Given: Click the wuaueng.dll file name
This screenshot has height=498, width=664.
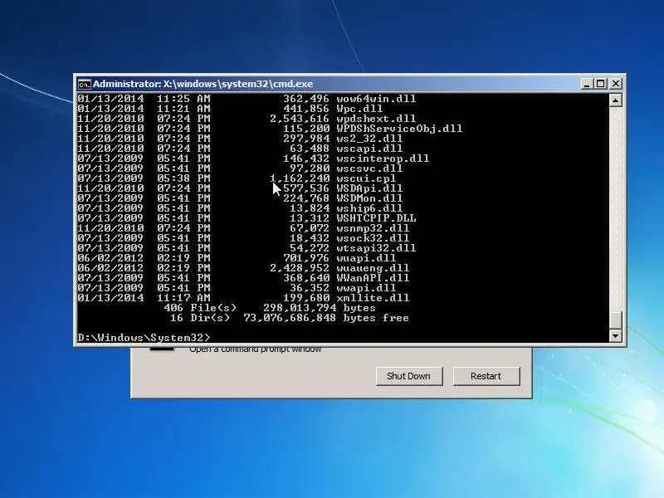Looking at the screenshot, I should (x=373, y=268).
